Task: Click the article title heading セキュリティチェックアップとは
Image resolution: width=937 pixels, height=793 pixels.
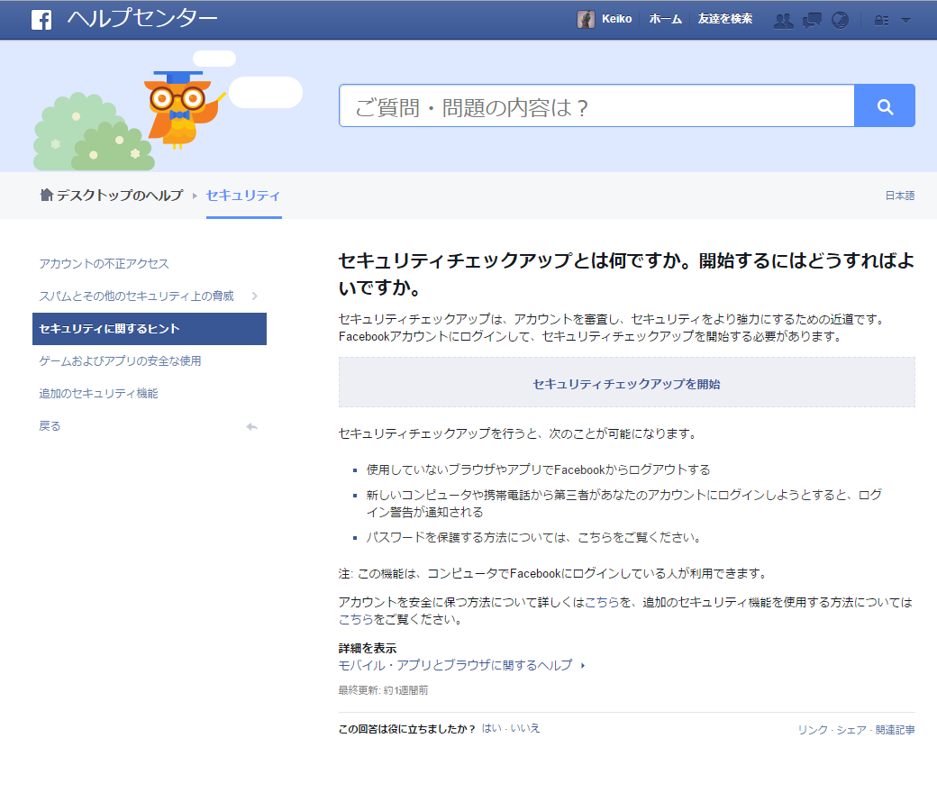Action: coord(626,274)
